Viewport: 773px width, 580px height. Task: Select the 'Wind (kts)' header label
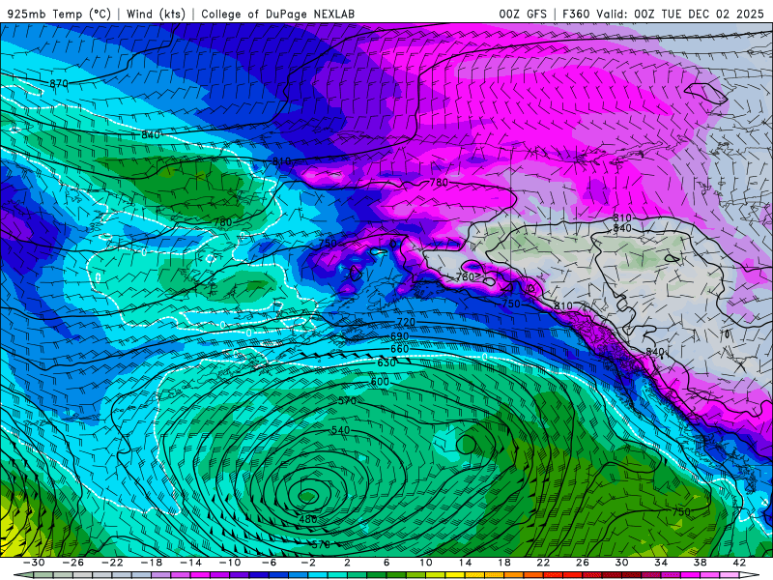[x=156, y=14]
